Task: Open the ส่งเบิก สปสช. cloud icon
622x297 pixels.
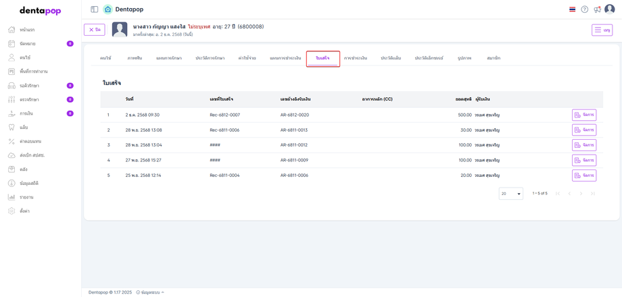Action: pos(11,155)
